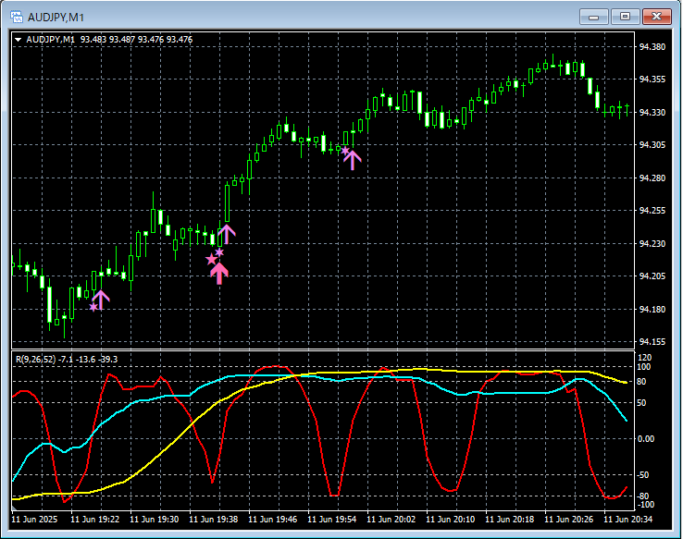Image resolution: width=683 pixels, height=539 pixels.
Task: Click the 94.330 price scale label
Action: (652, 112)
